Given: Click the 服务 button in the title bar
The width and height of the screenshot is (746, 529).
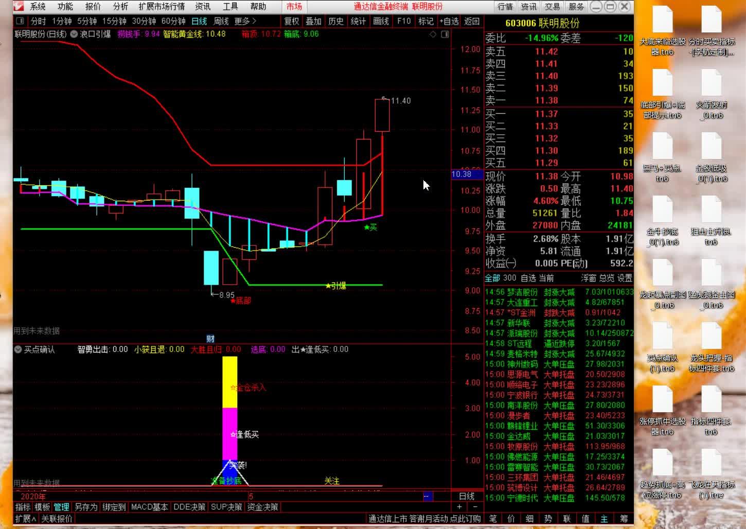Looking at the screenshot, I should tap(576, 7).
